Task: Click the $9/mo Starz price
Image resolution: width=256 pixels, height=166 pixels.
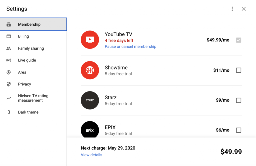Action: [x=222, y=100]
